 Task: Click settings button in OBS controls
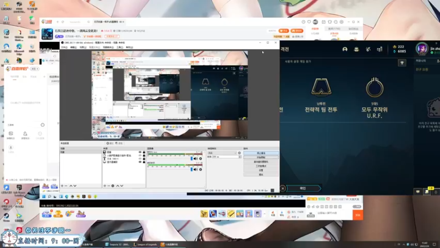(261, 170)
